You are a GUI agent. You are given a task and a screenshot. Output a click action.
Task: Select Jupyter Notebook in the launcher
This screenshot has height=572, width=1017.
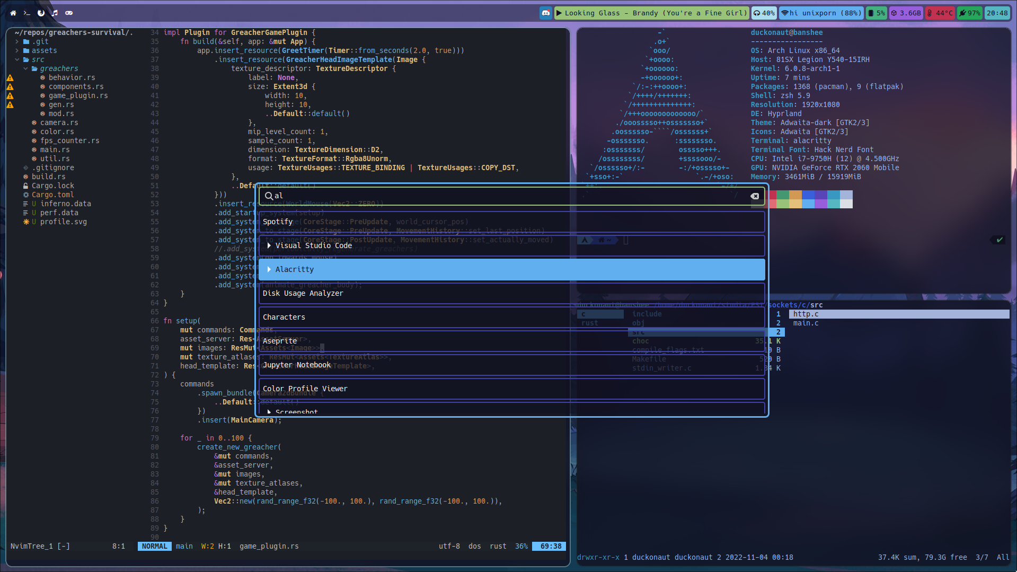(x=512, y=365)
